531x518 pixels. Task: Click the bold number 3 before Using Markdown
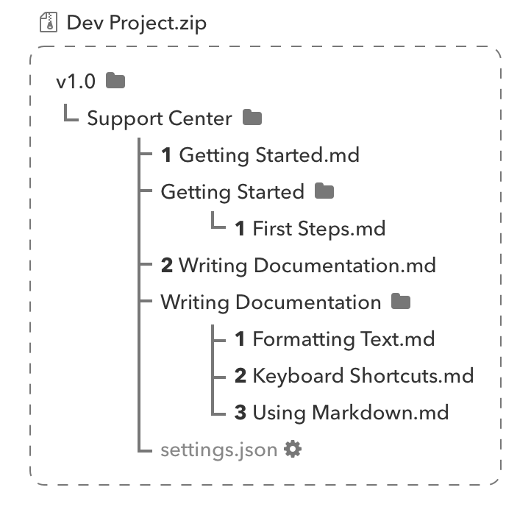point(240,413)
